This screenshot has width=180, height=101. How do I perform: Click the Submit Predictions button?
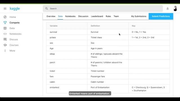click(x=161, y=16)
